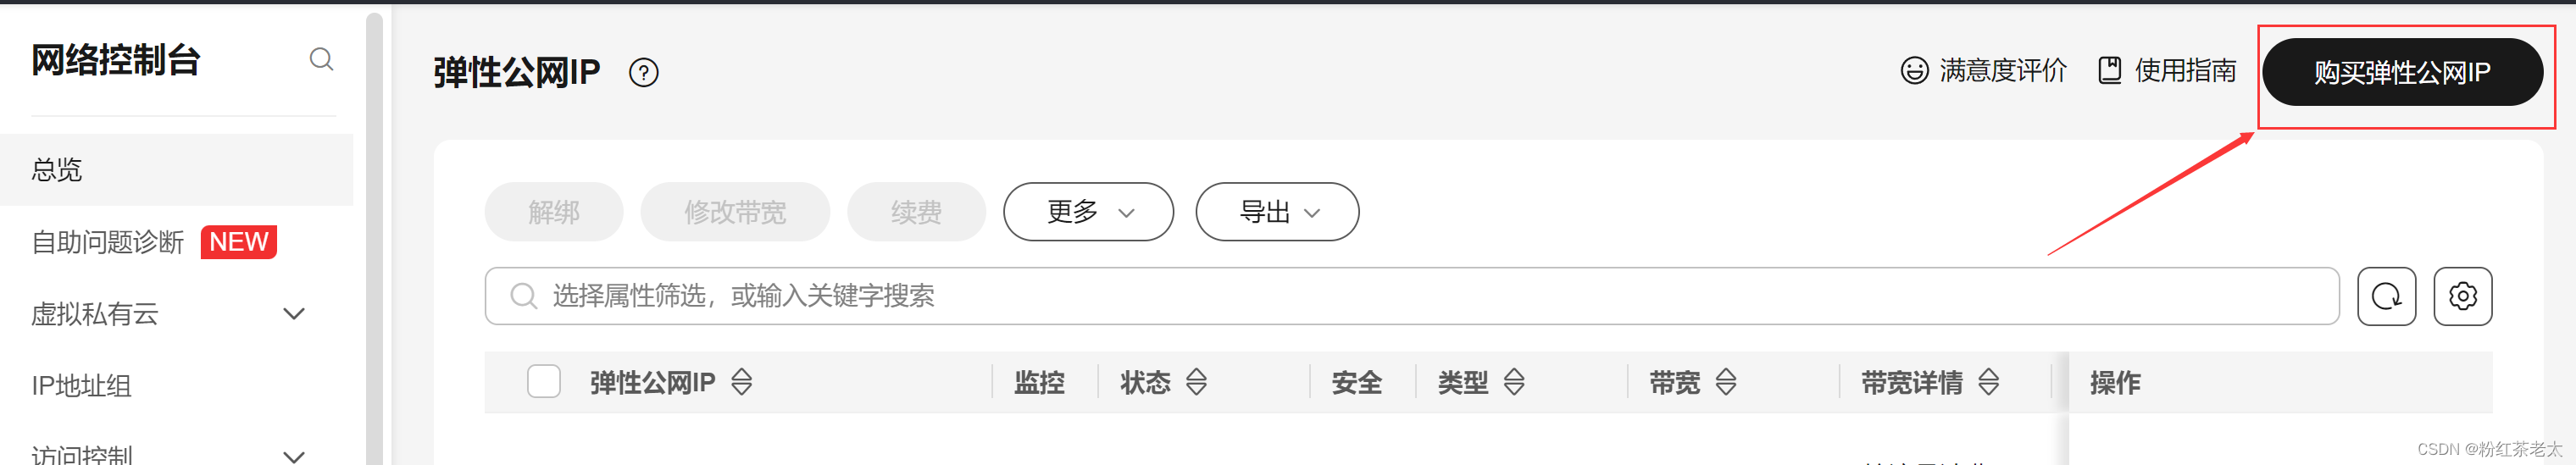This screenshot has height=465, width=2576.
Task: Click the 使用指南 book icon
Action: pyautogui.click(x=2110, y=71)
